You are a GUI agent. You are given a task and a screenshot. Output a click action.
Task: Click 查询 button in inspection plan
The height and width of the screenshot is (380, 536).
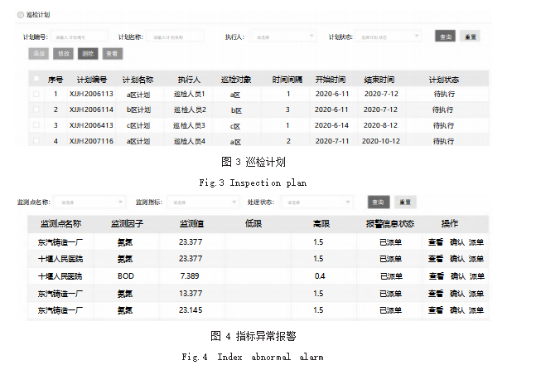(x=445, y=36)
